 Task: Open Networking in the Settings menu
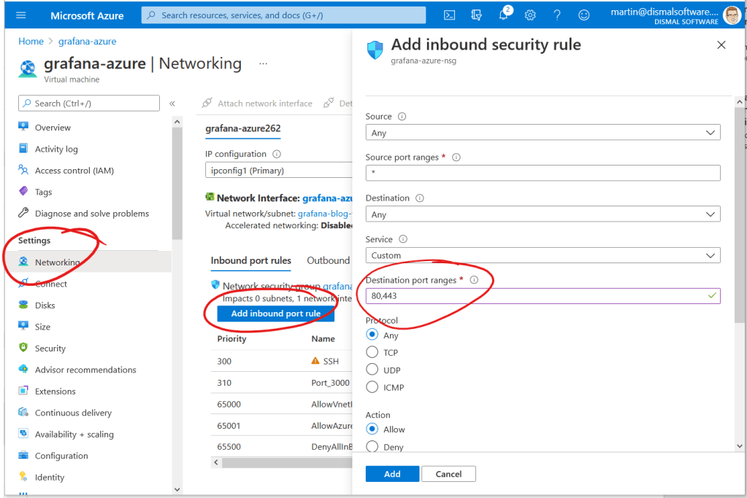pos(57,262)
